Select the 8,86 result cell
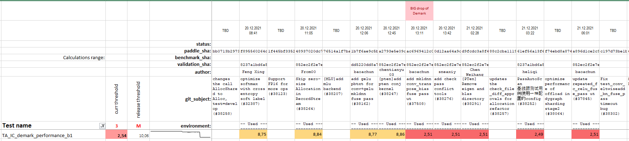The width and height of the screenshot is (629, 141). [392, 134]
